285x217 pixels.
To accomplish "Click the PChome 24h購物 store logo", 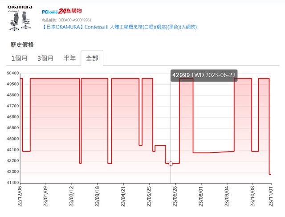I will click(x=61, y=11).
